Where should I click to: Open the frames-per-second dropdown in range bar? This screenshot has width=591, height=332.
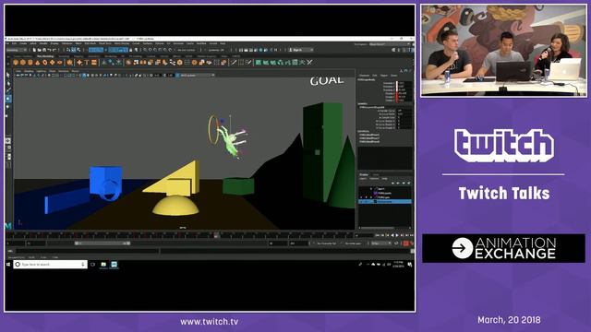[x=380, y=243]
